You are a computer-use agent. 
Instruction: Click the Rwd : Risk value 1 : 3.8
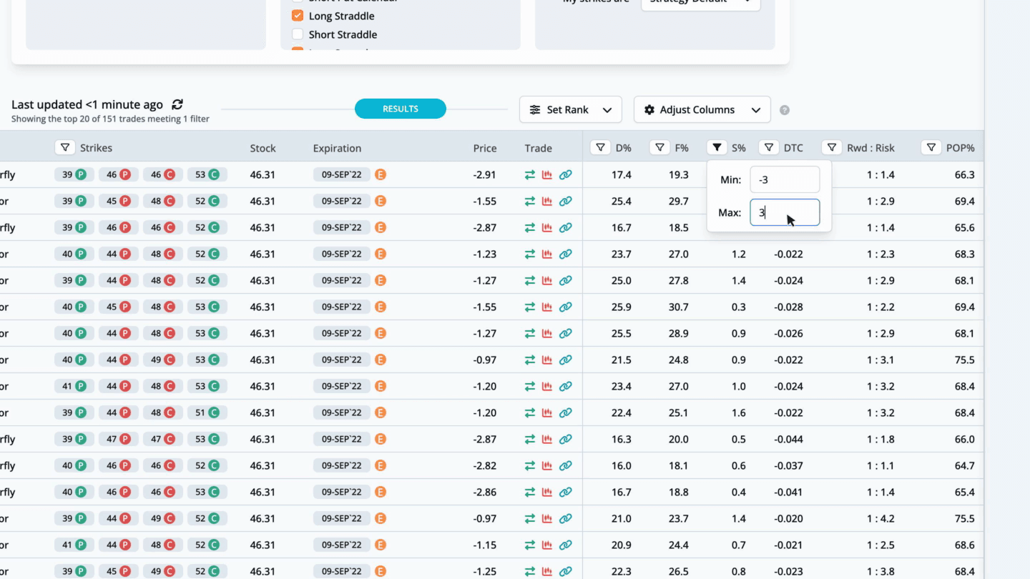point(881,571)
